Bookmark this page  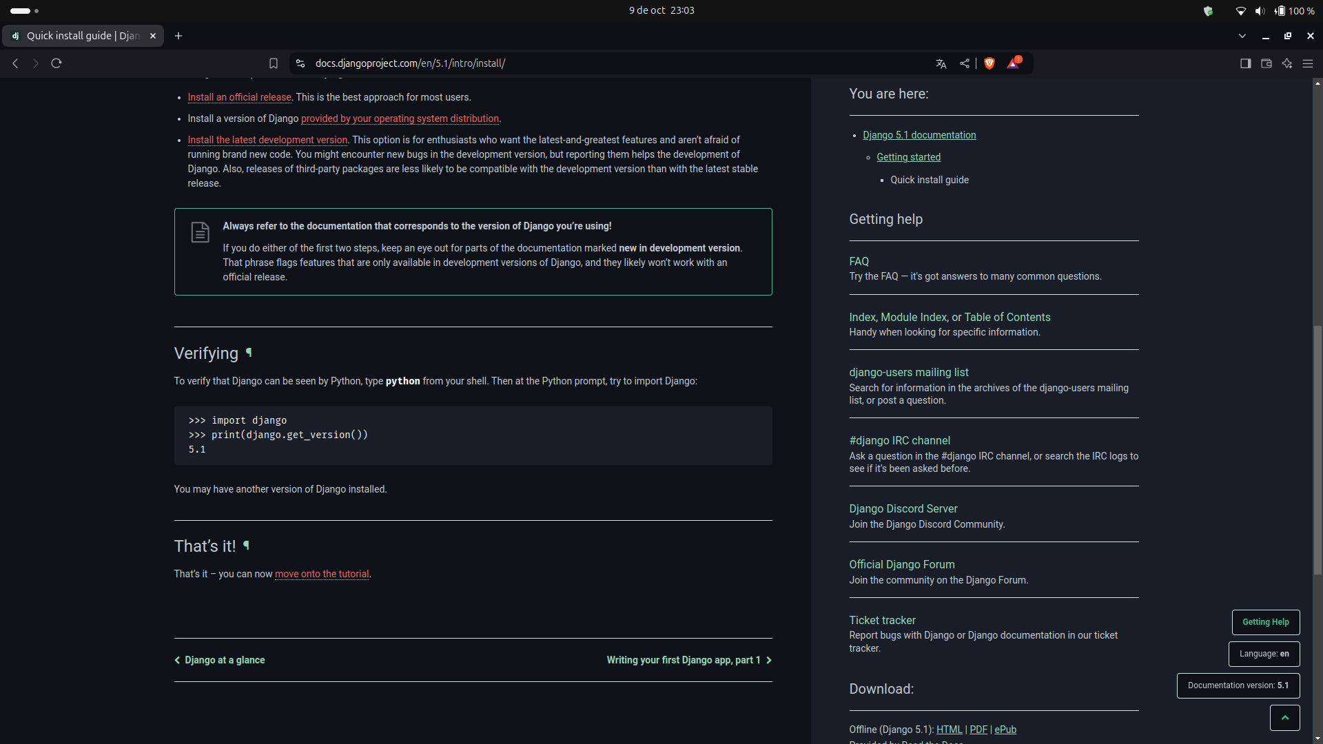[x=274, y=63]
